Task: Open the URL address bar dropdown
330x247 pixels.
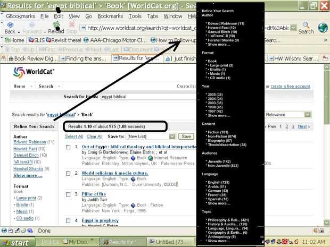Action: coord(293,28)
